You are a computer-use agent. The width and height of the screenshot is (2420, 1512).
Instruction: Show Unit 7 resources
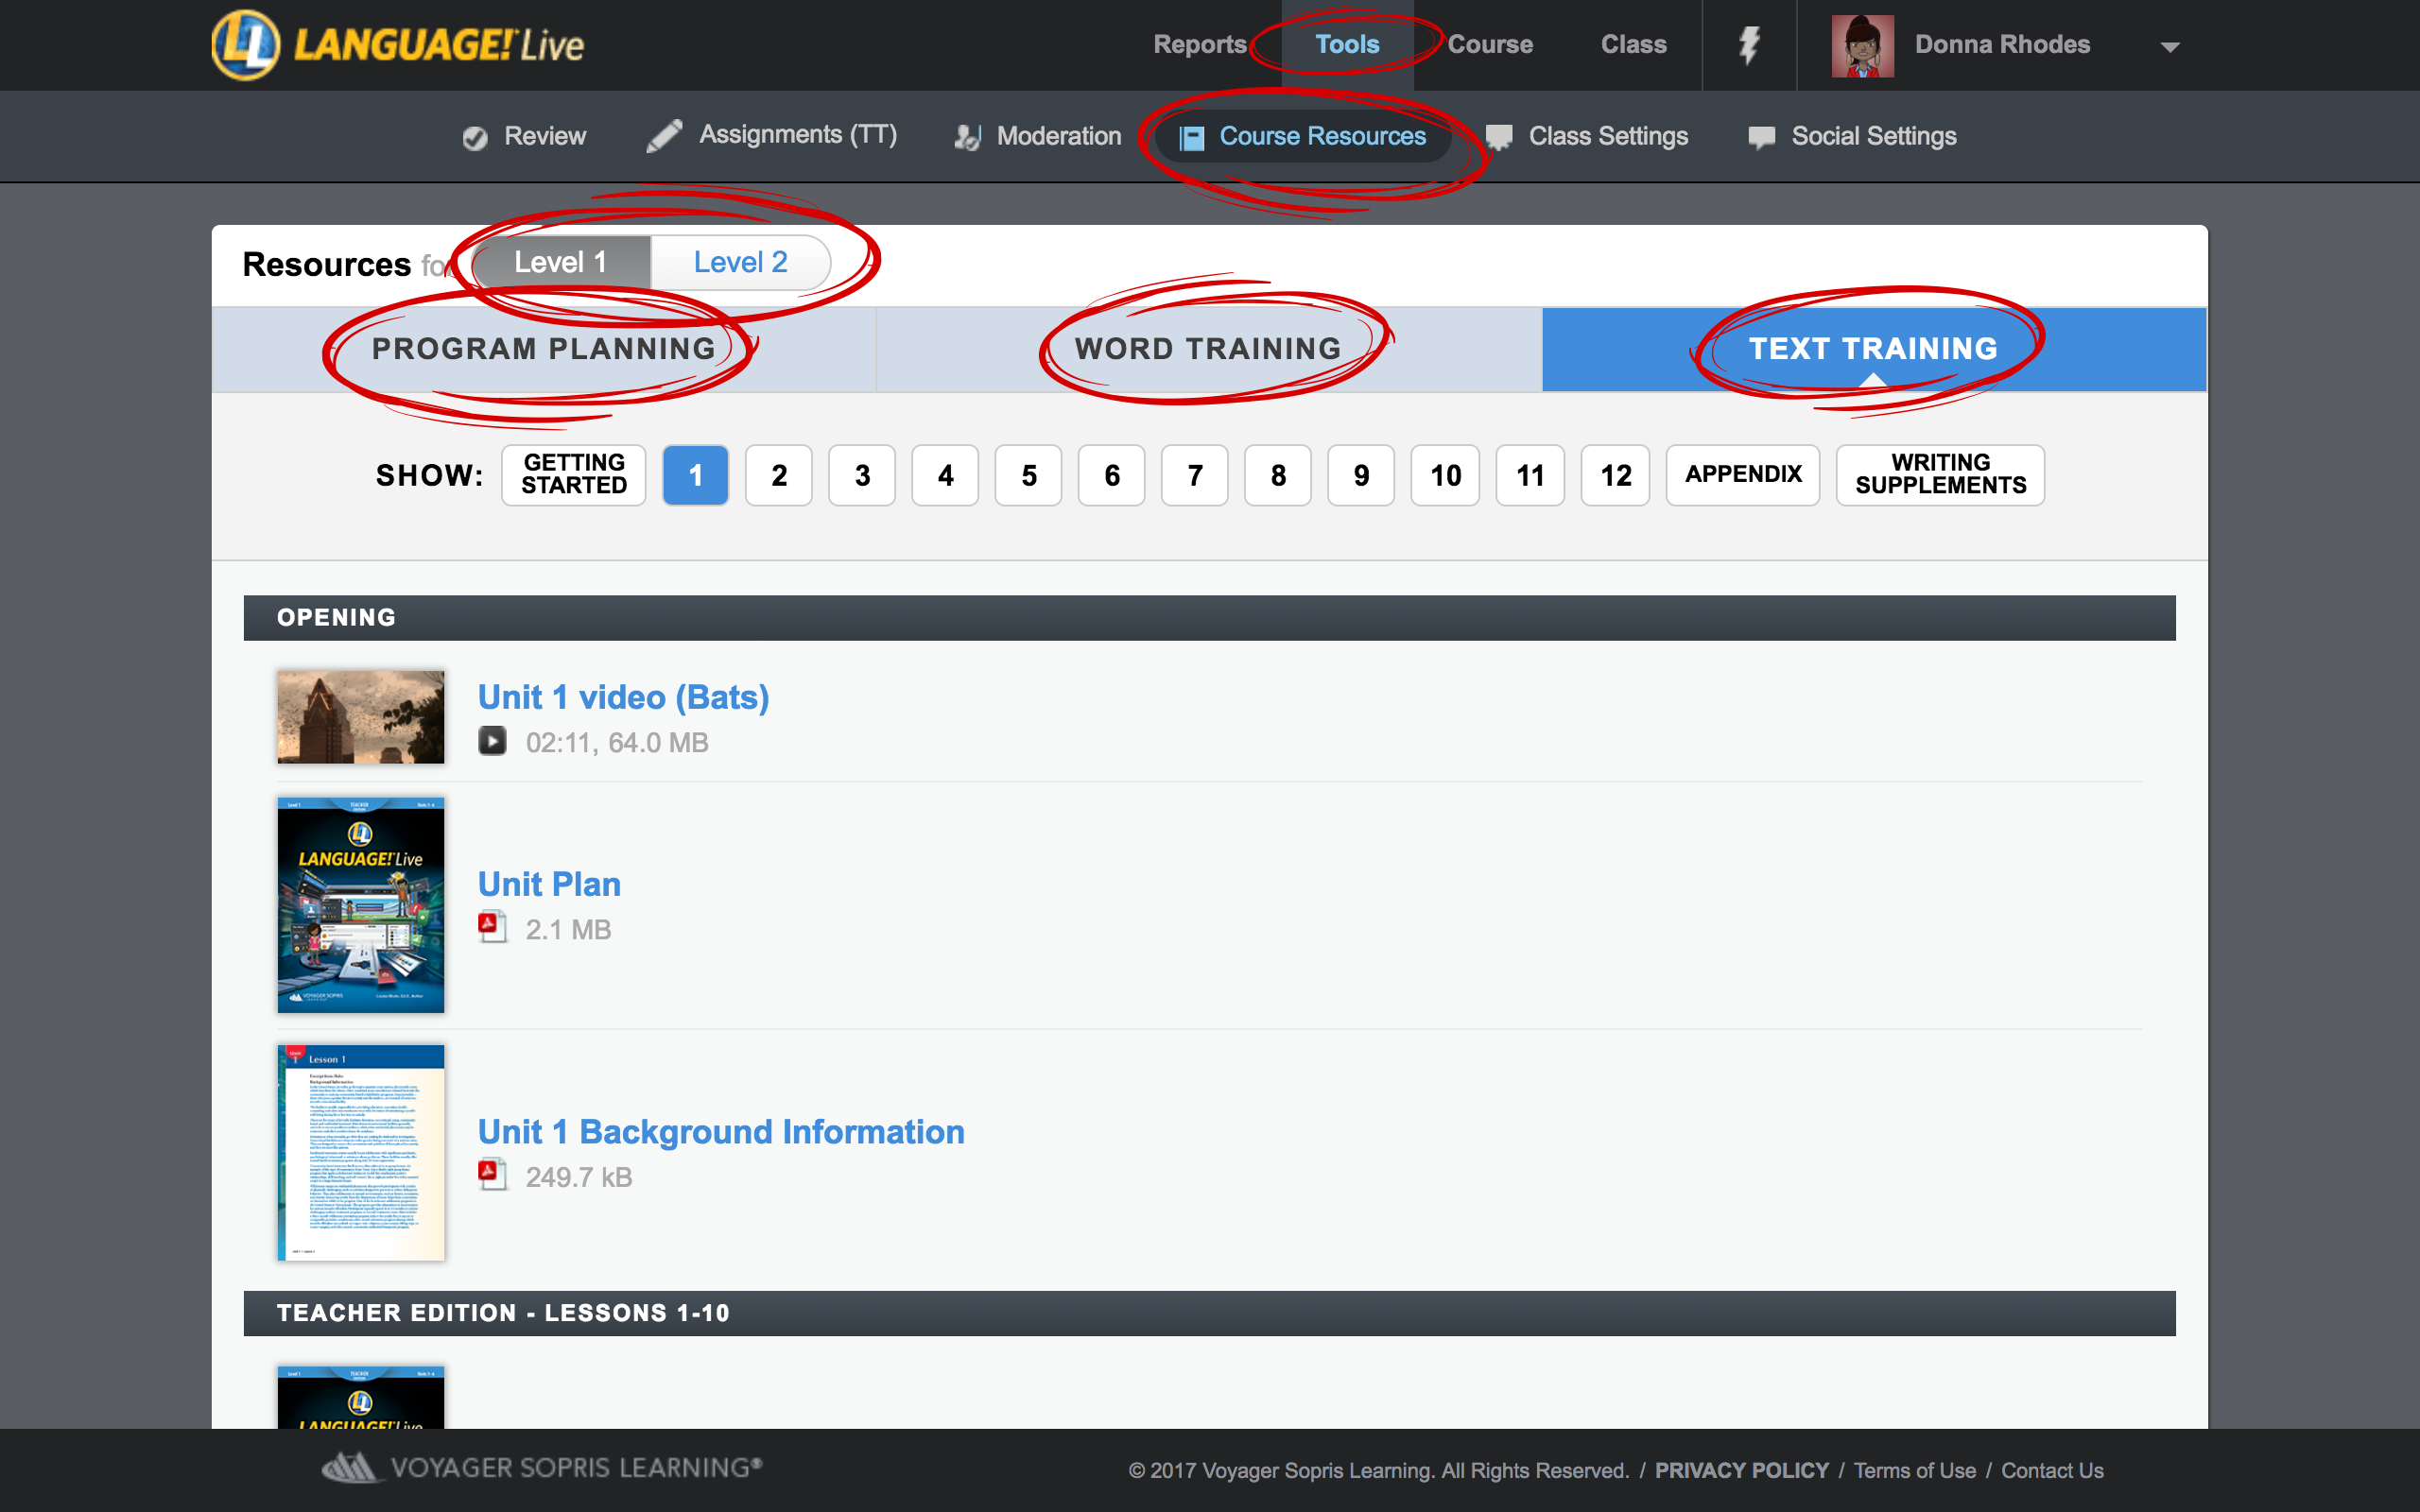tap(1195, 475)
